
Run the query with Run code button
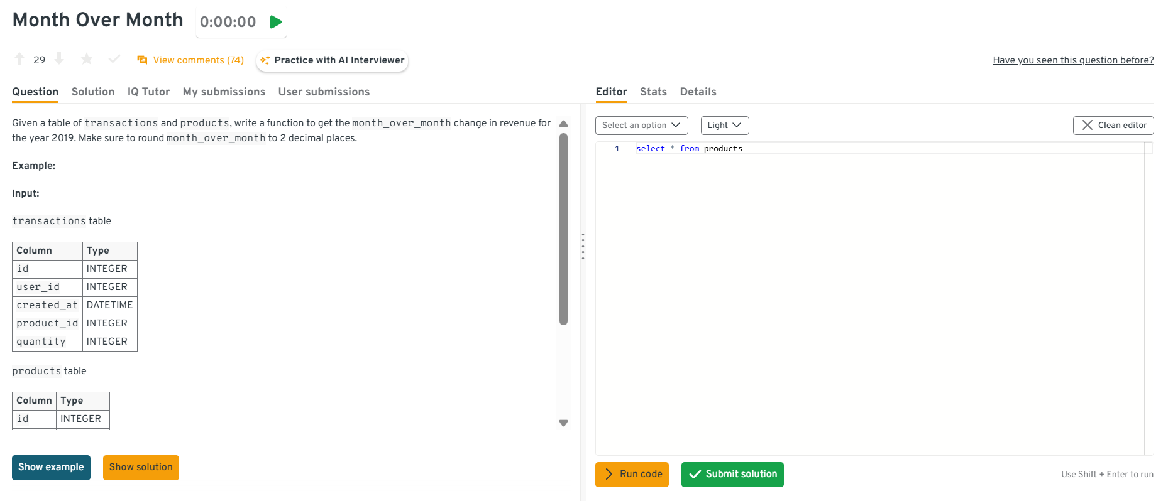632,475
